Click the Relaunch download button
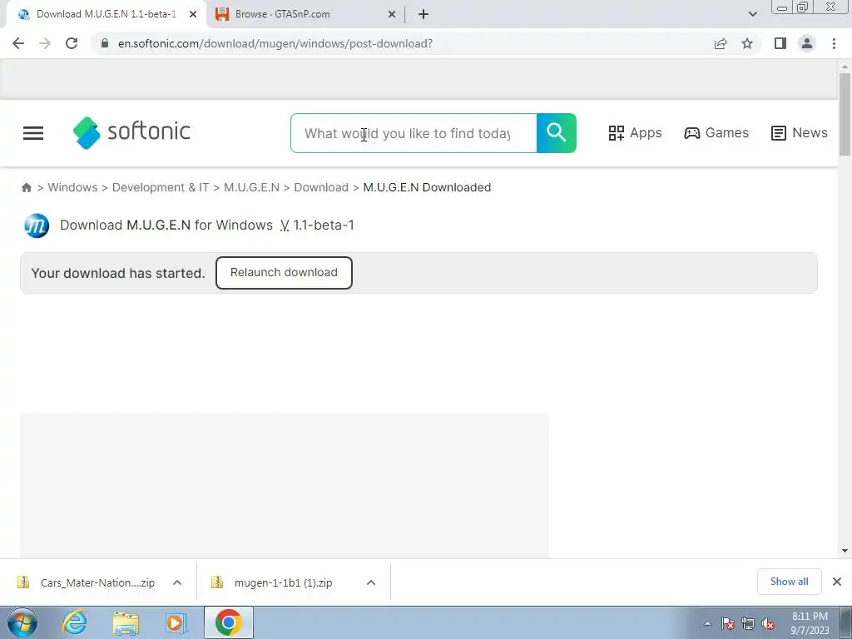The width and height of the screenshot is (852, 639). click(284, 273)
